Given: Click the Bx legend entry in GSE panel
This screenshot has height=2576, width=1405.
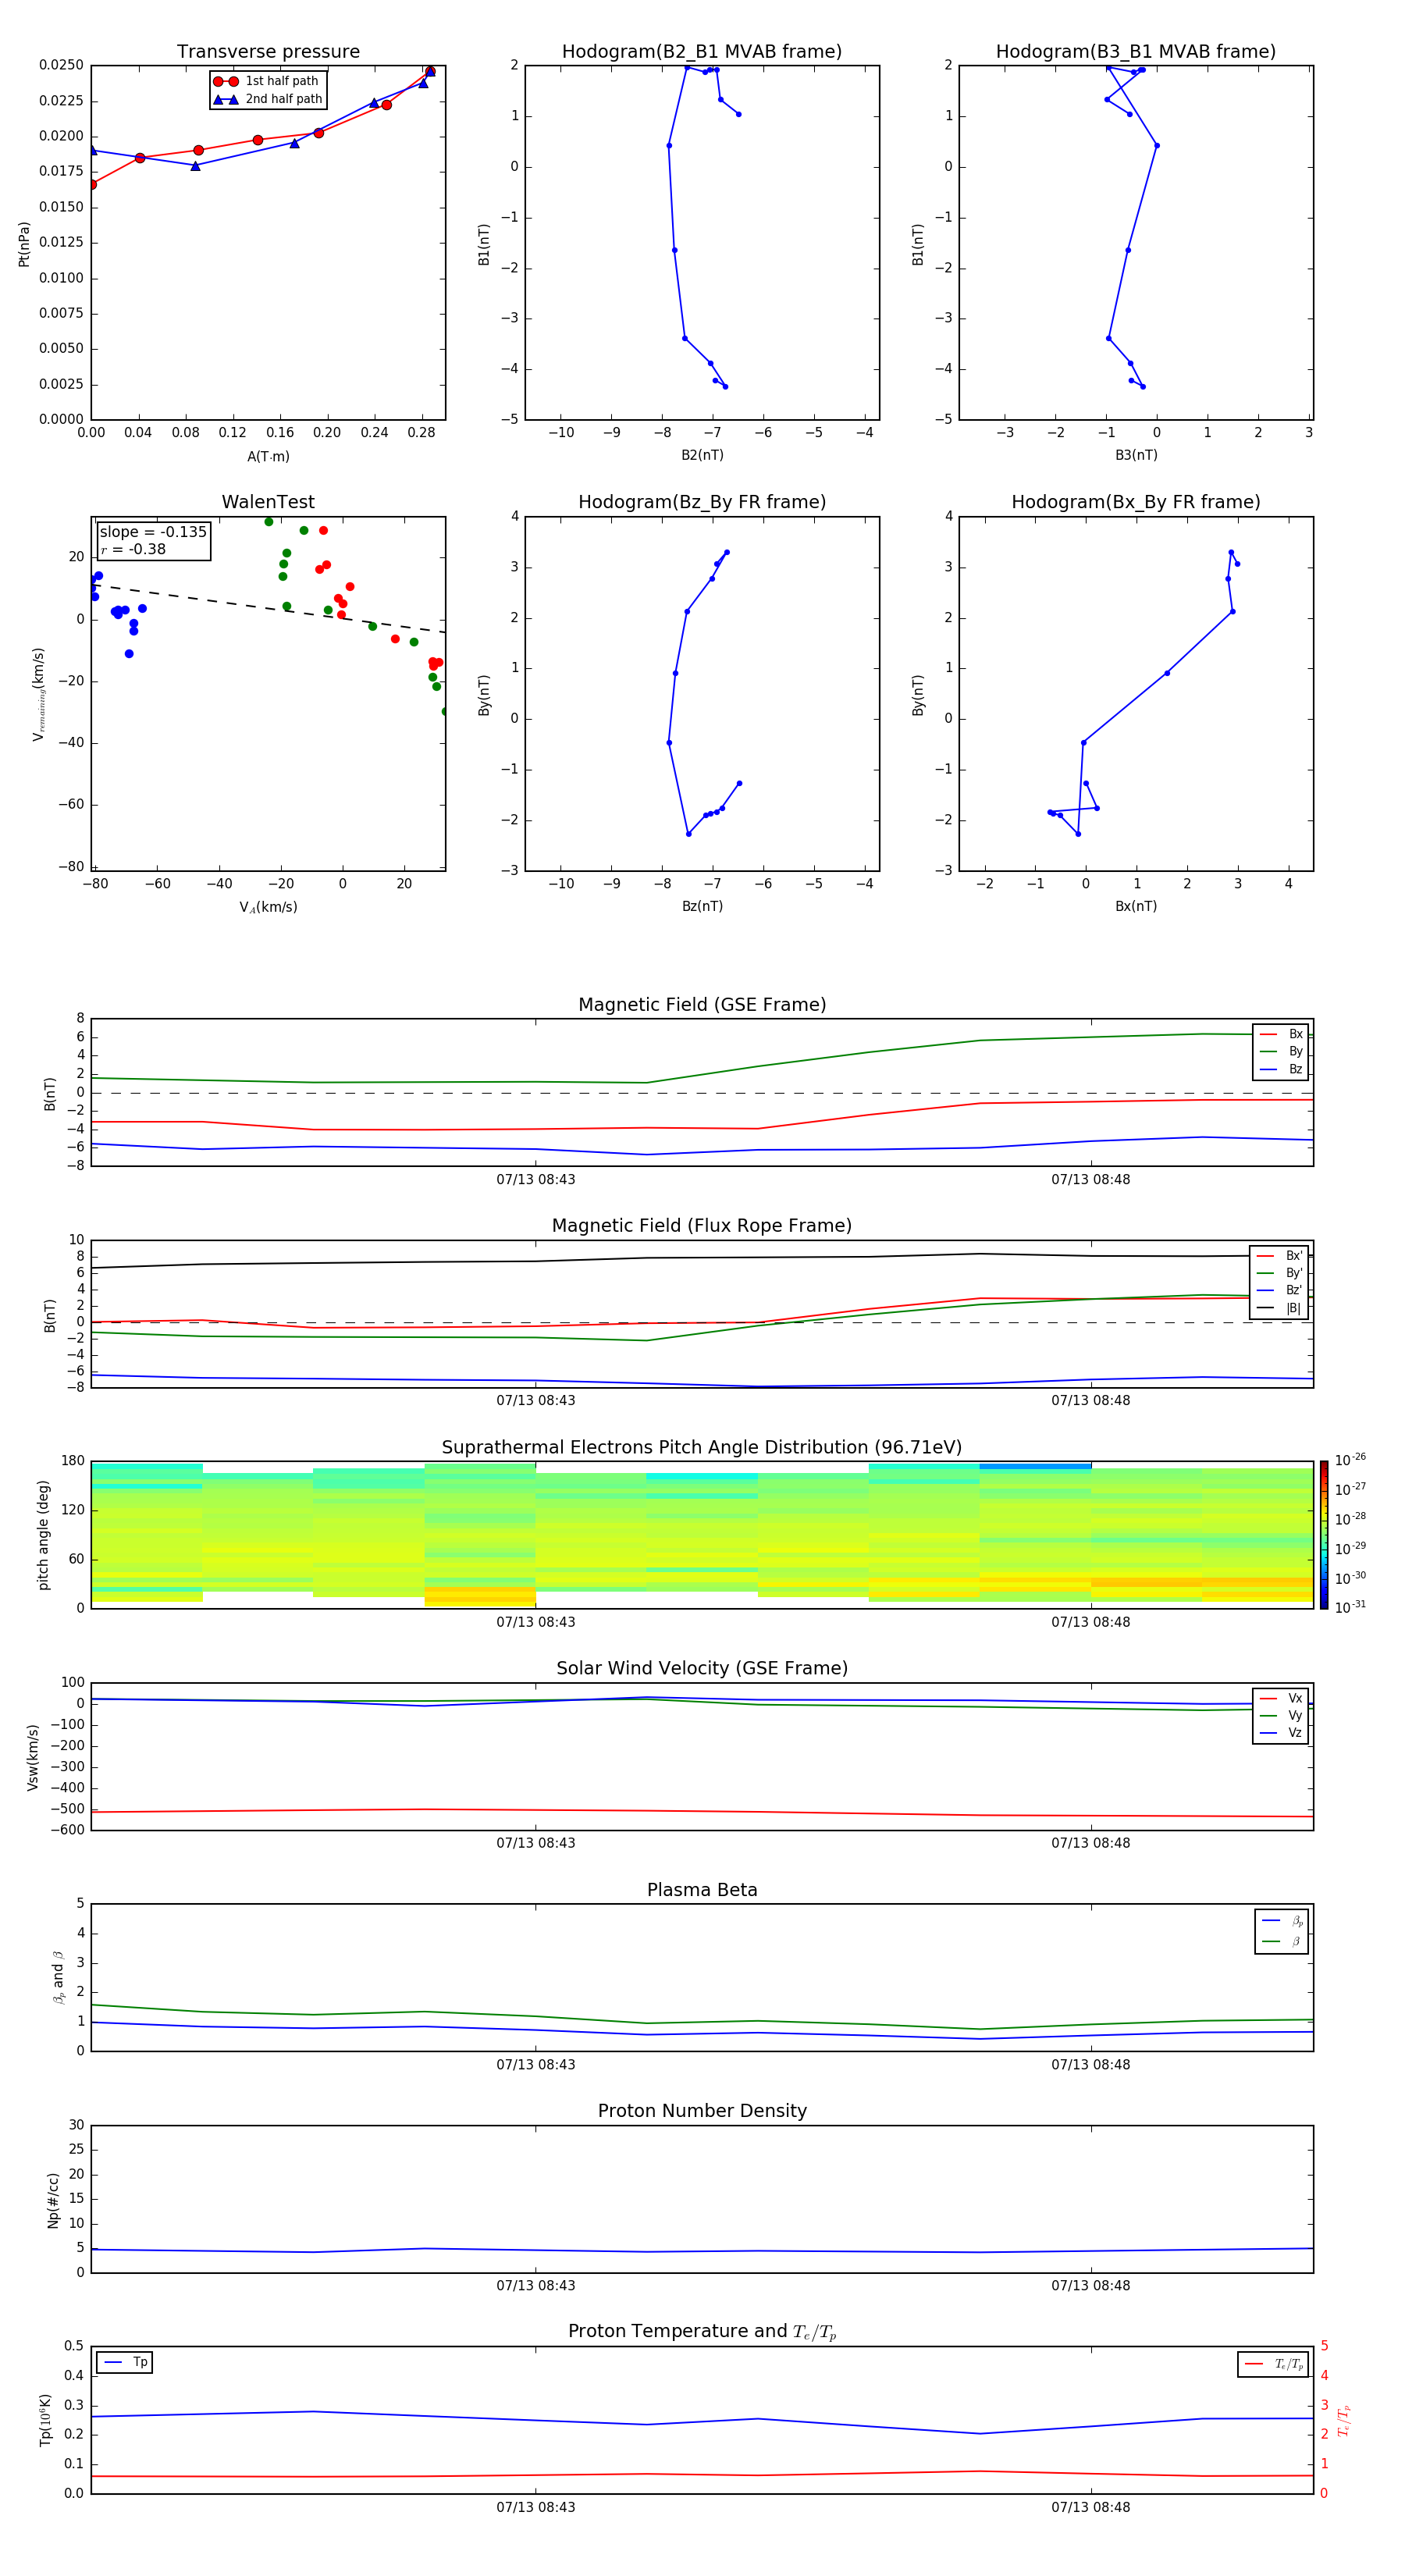Looking at the screenshot, I should coord(1281,1034).
